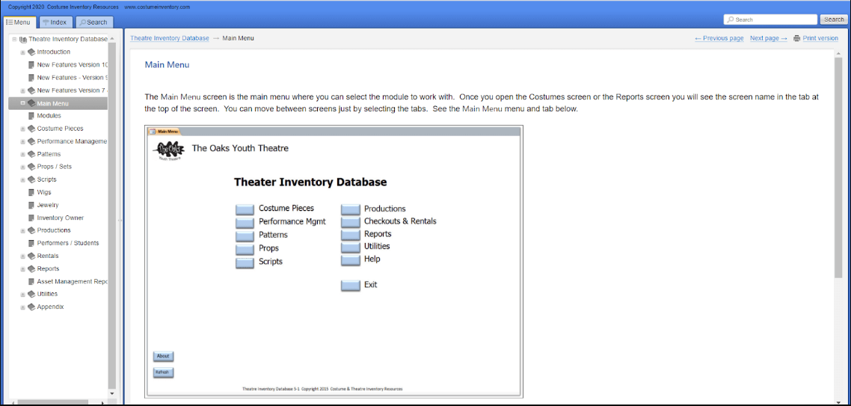Switch to the Menu tab
Image resolution: width=851 pixels, height=406 pixels.
[19, 22]
